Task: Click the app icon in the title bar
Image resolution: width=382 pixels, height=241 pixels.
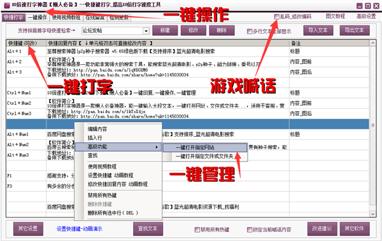Action: tap(6, 5)
